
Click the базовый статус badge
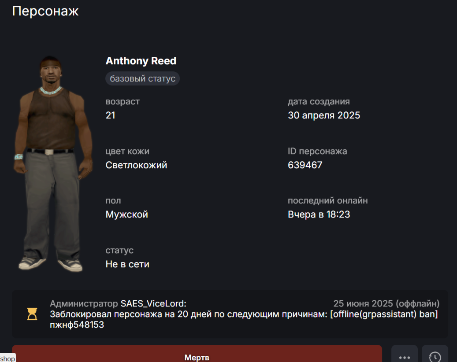pyautogui.click(x=142, y=79)
